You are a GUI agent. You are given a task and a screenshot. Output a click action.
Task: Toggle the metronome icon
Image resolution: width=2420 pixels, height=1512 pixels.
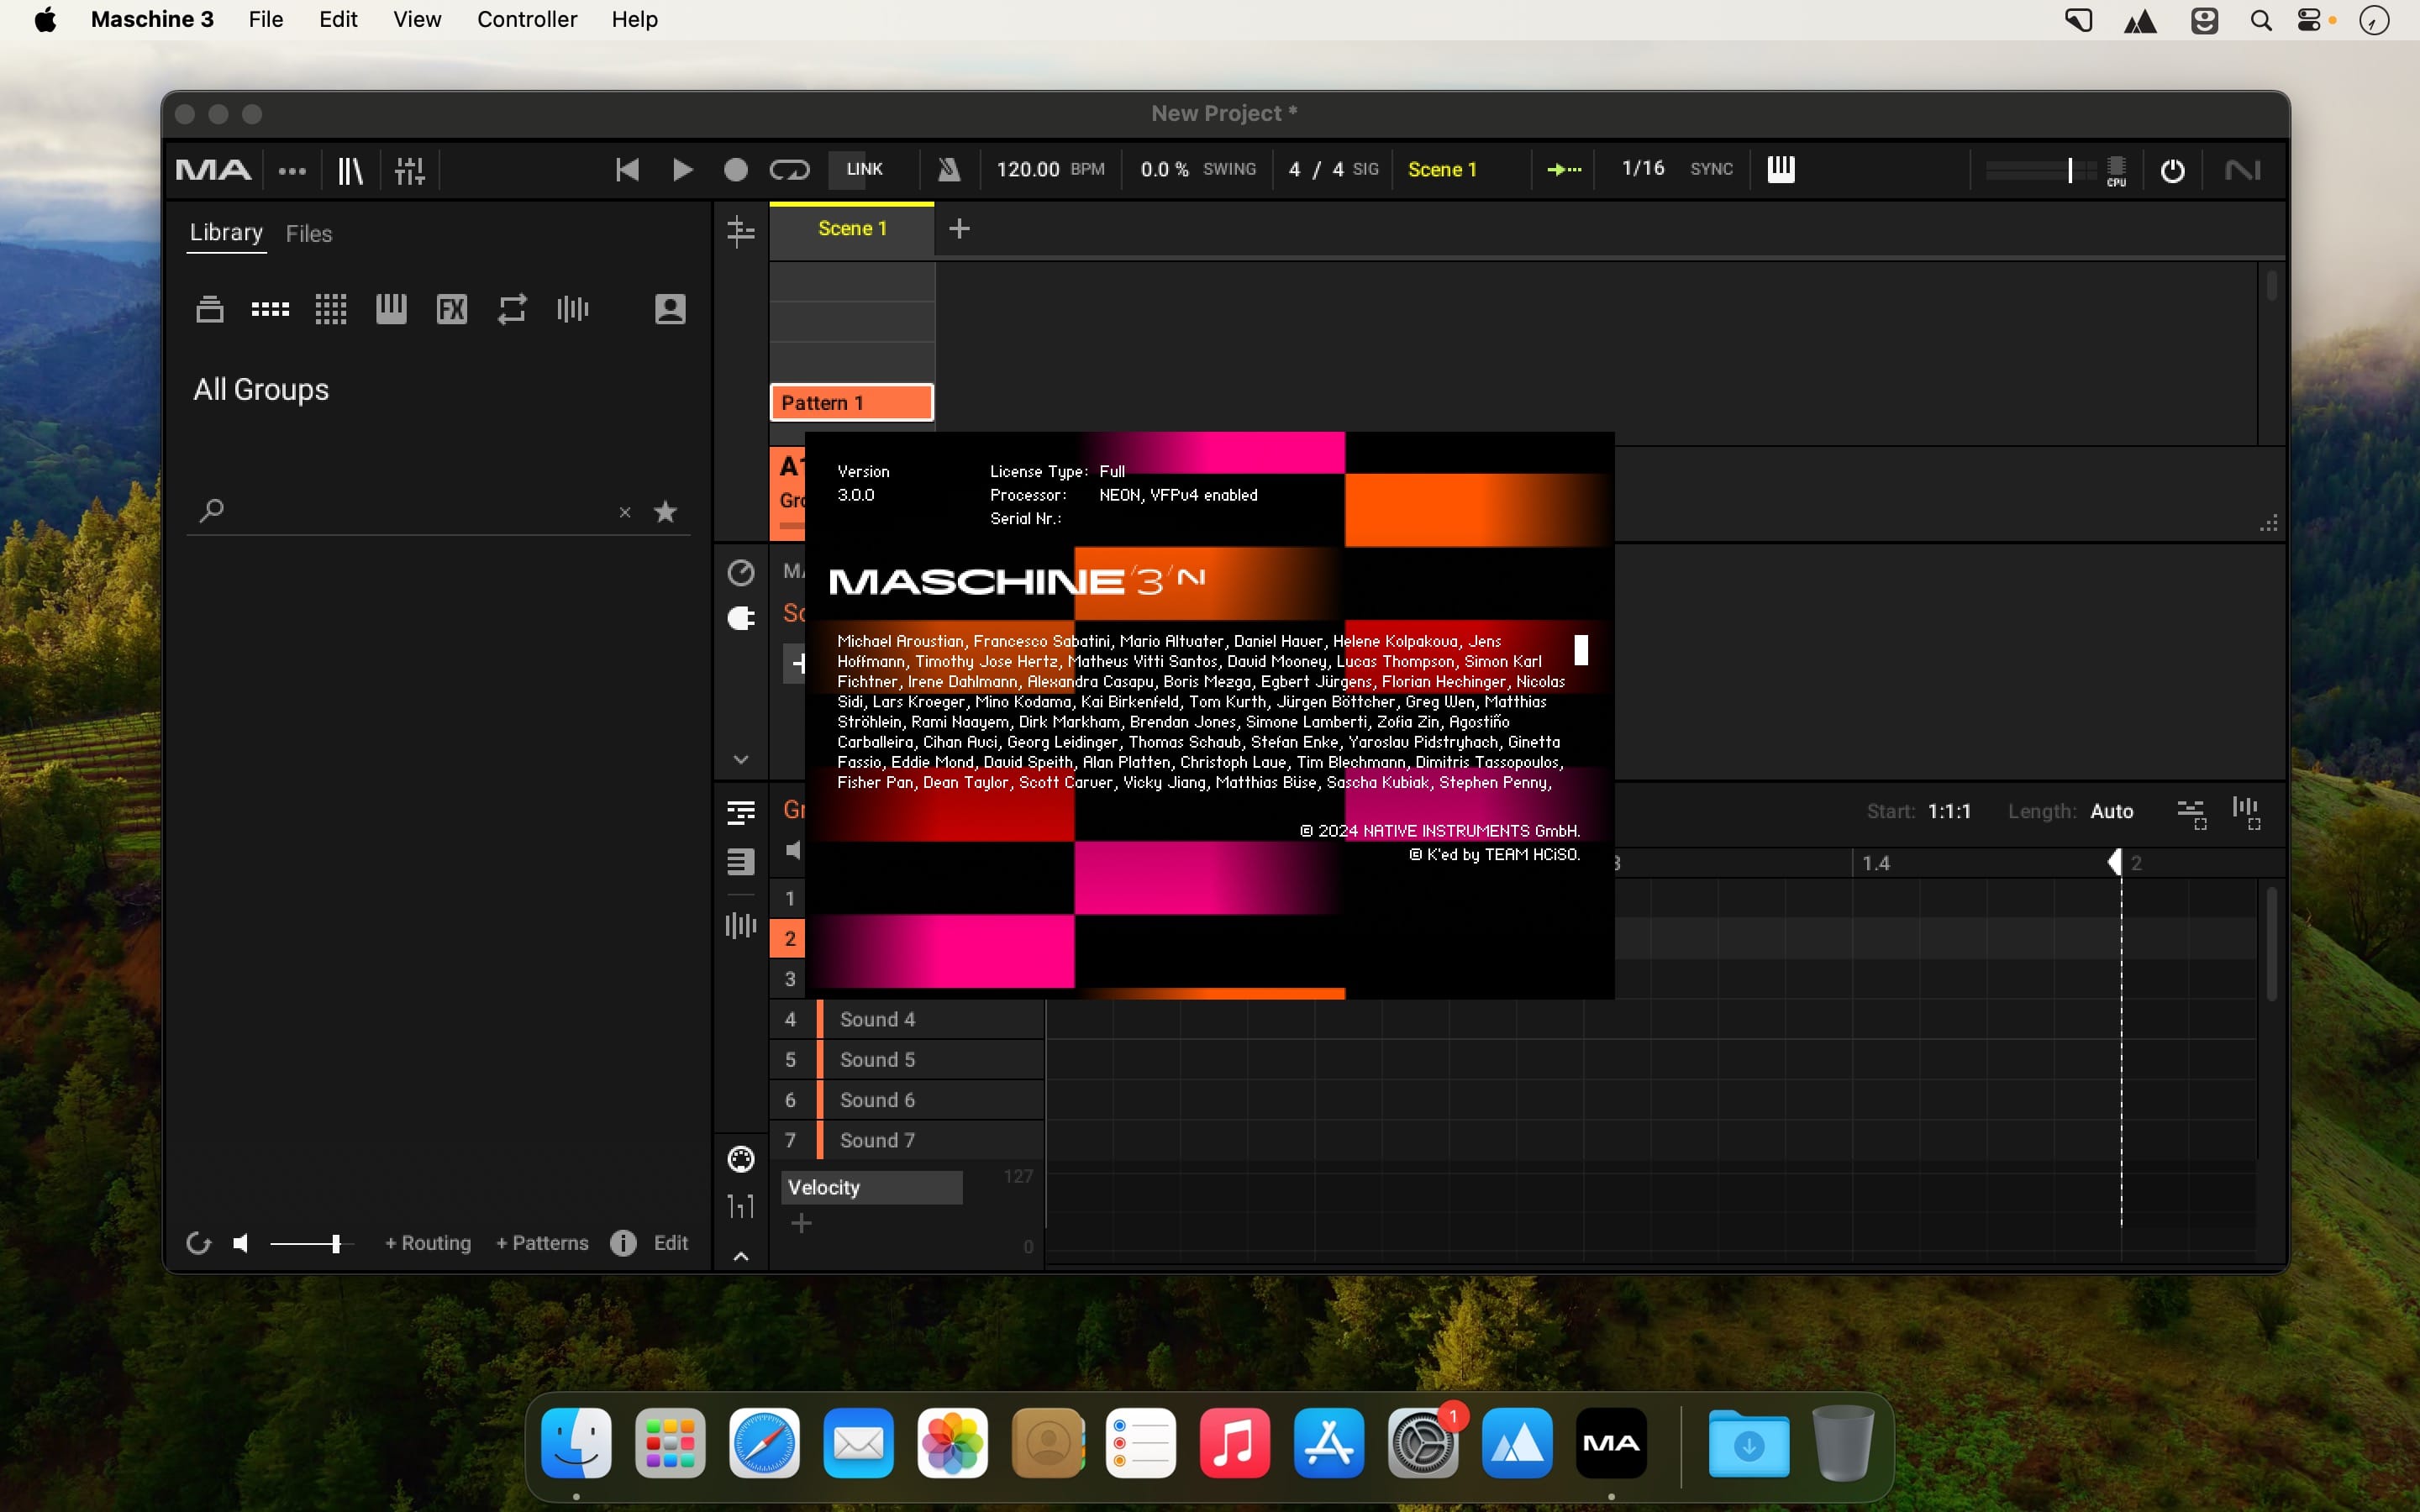(948, 170)
